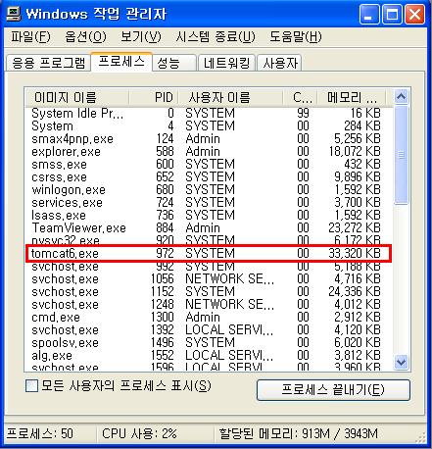
Task: Select svchost.exe with PID 1248
Action: click(209, 304)
